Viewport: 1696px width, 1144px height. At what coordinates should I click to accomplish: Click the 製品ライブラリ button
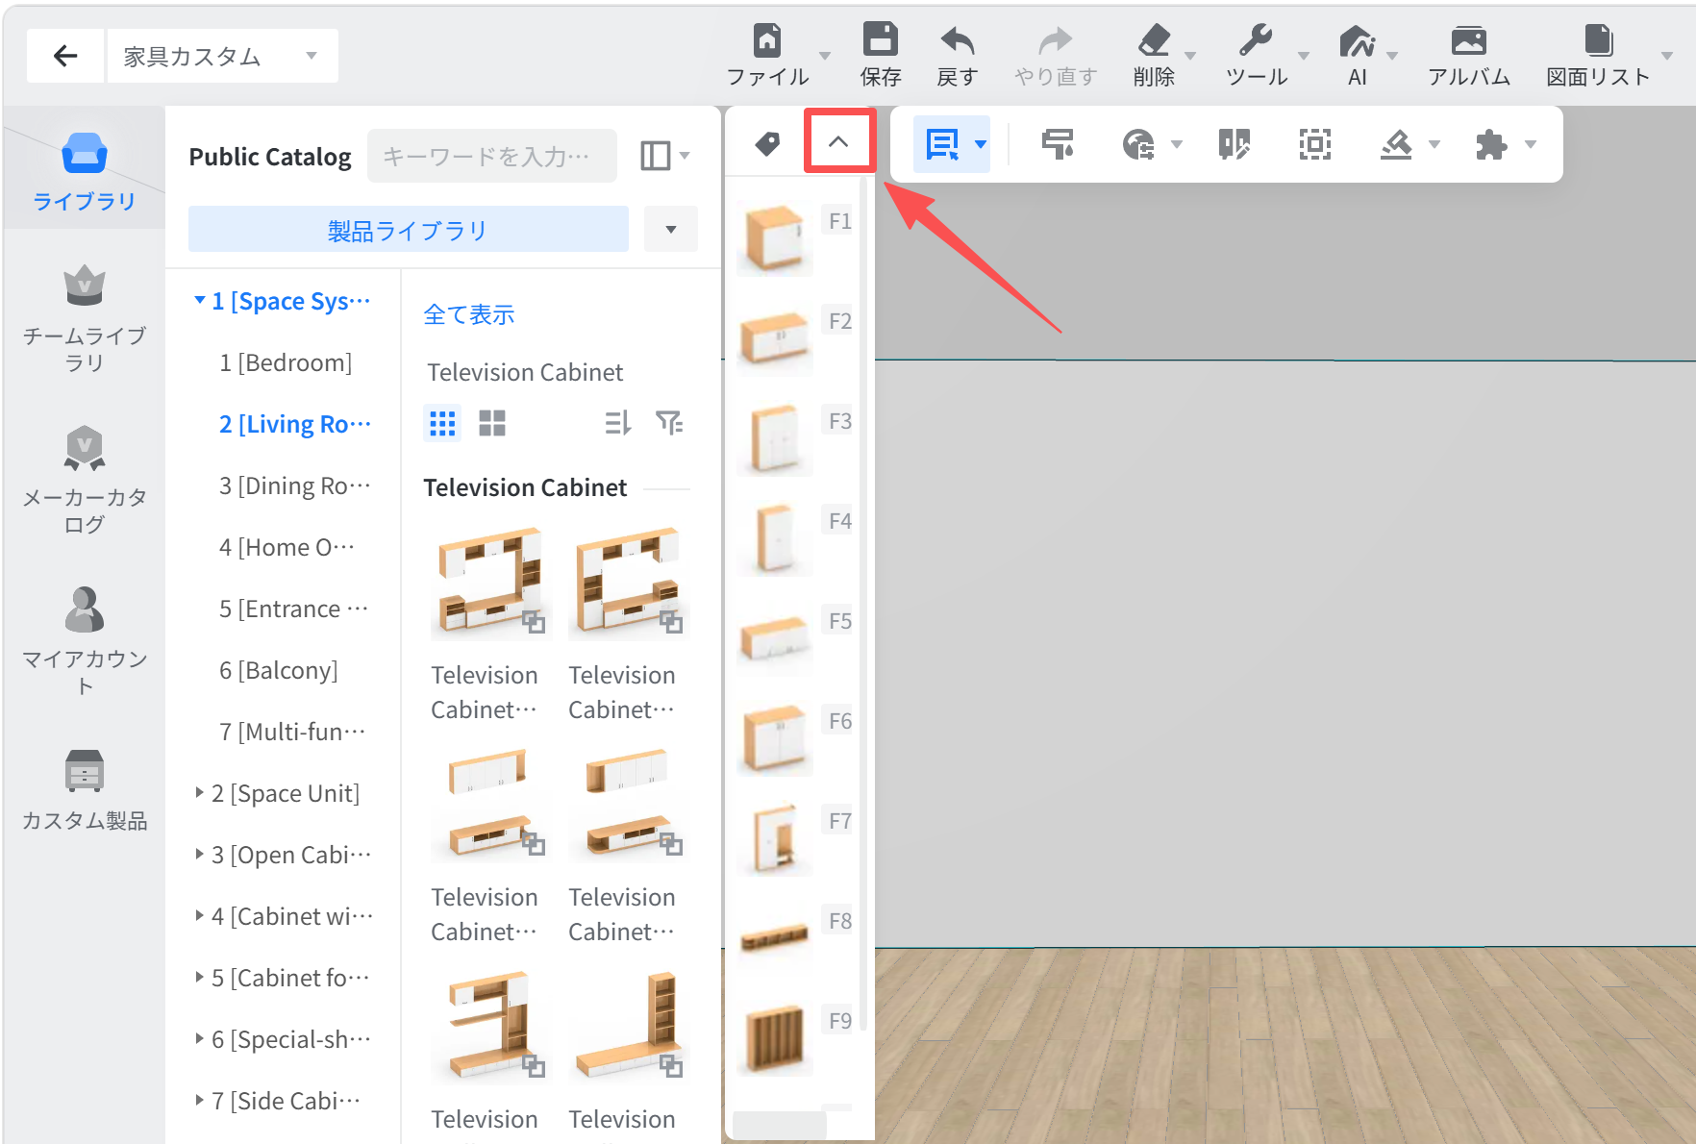pos(409,229)
